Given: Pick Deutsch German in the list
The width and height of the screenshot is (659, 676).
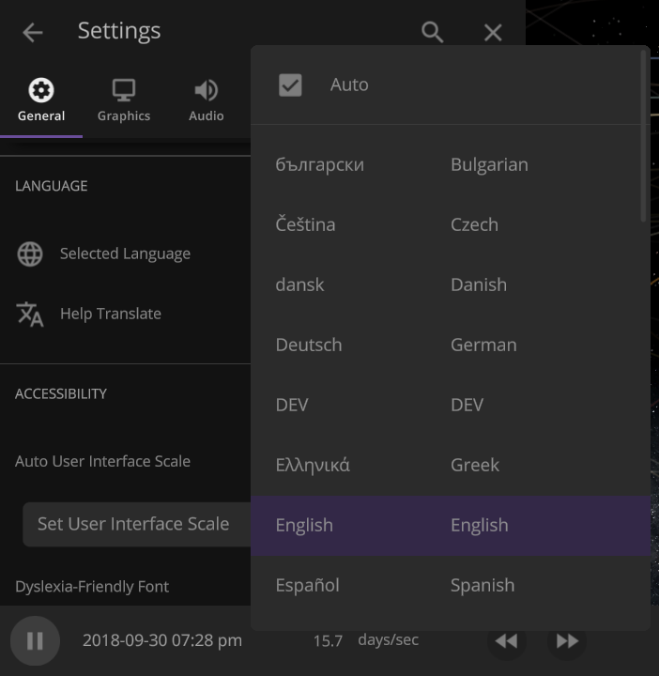Looking at the screenshot, I should 451,345.
